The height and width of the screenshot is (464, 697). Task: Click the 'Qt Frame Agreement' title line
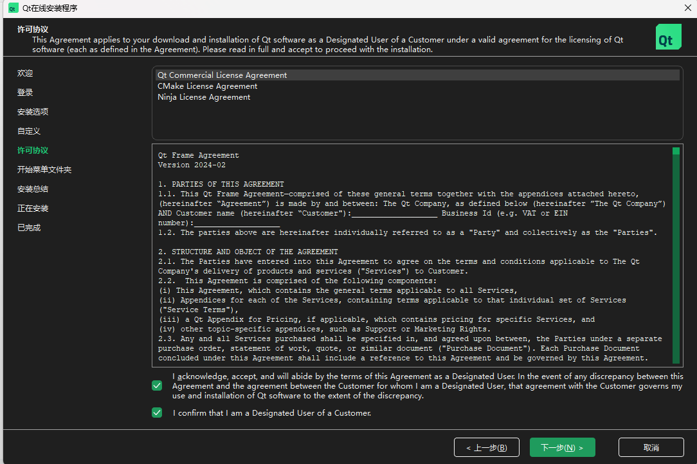(198, 155)
